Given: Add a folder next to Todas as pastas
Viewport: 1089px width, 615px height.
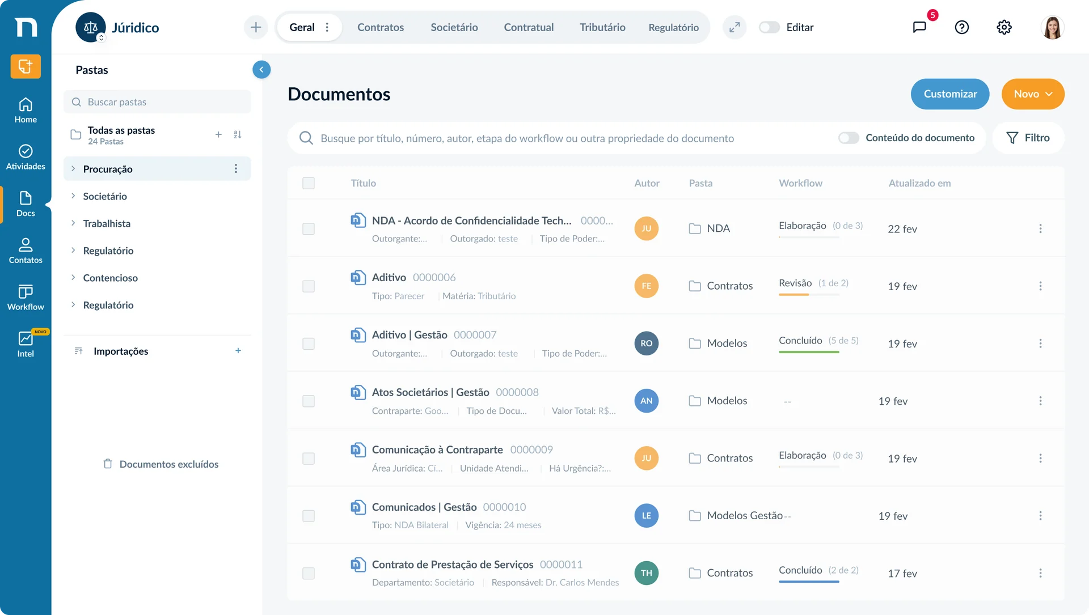Looking at the screenshot, I should [x=218, y=134].
